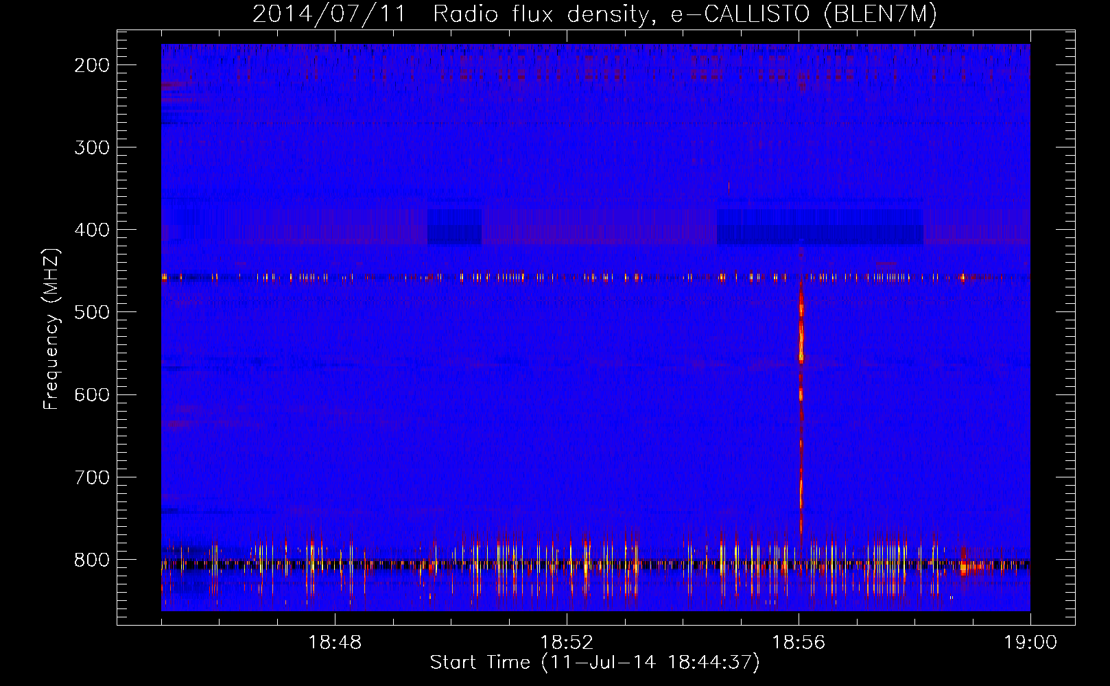Click the 600 frequency tick label

(x=92, y=394)
